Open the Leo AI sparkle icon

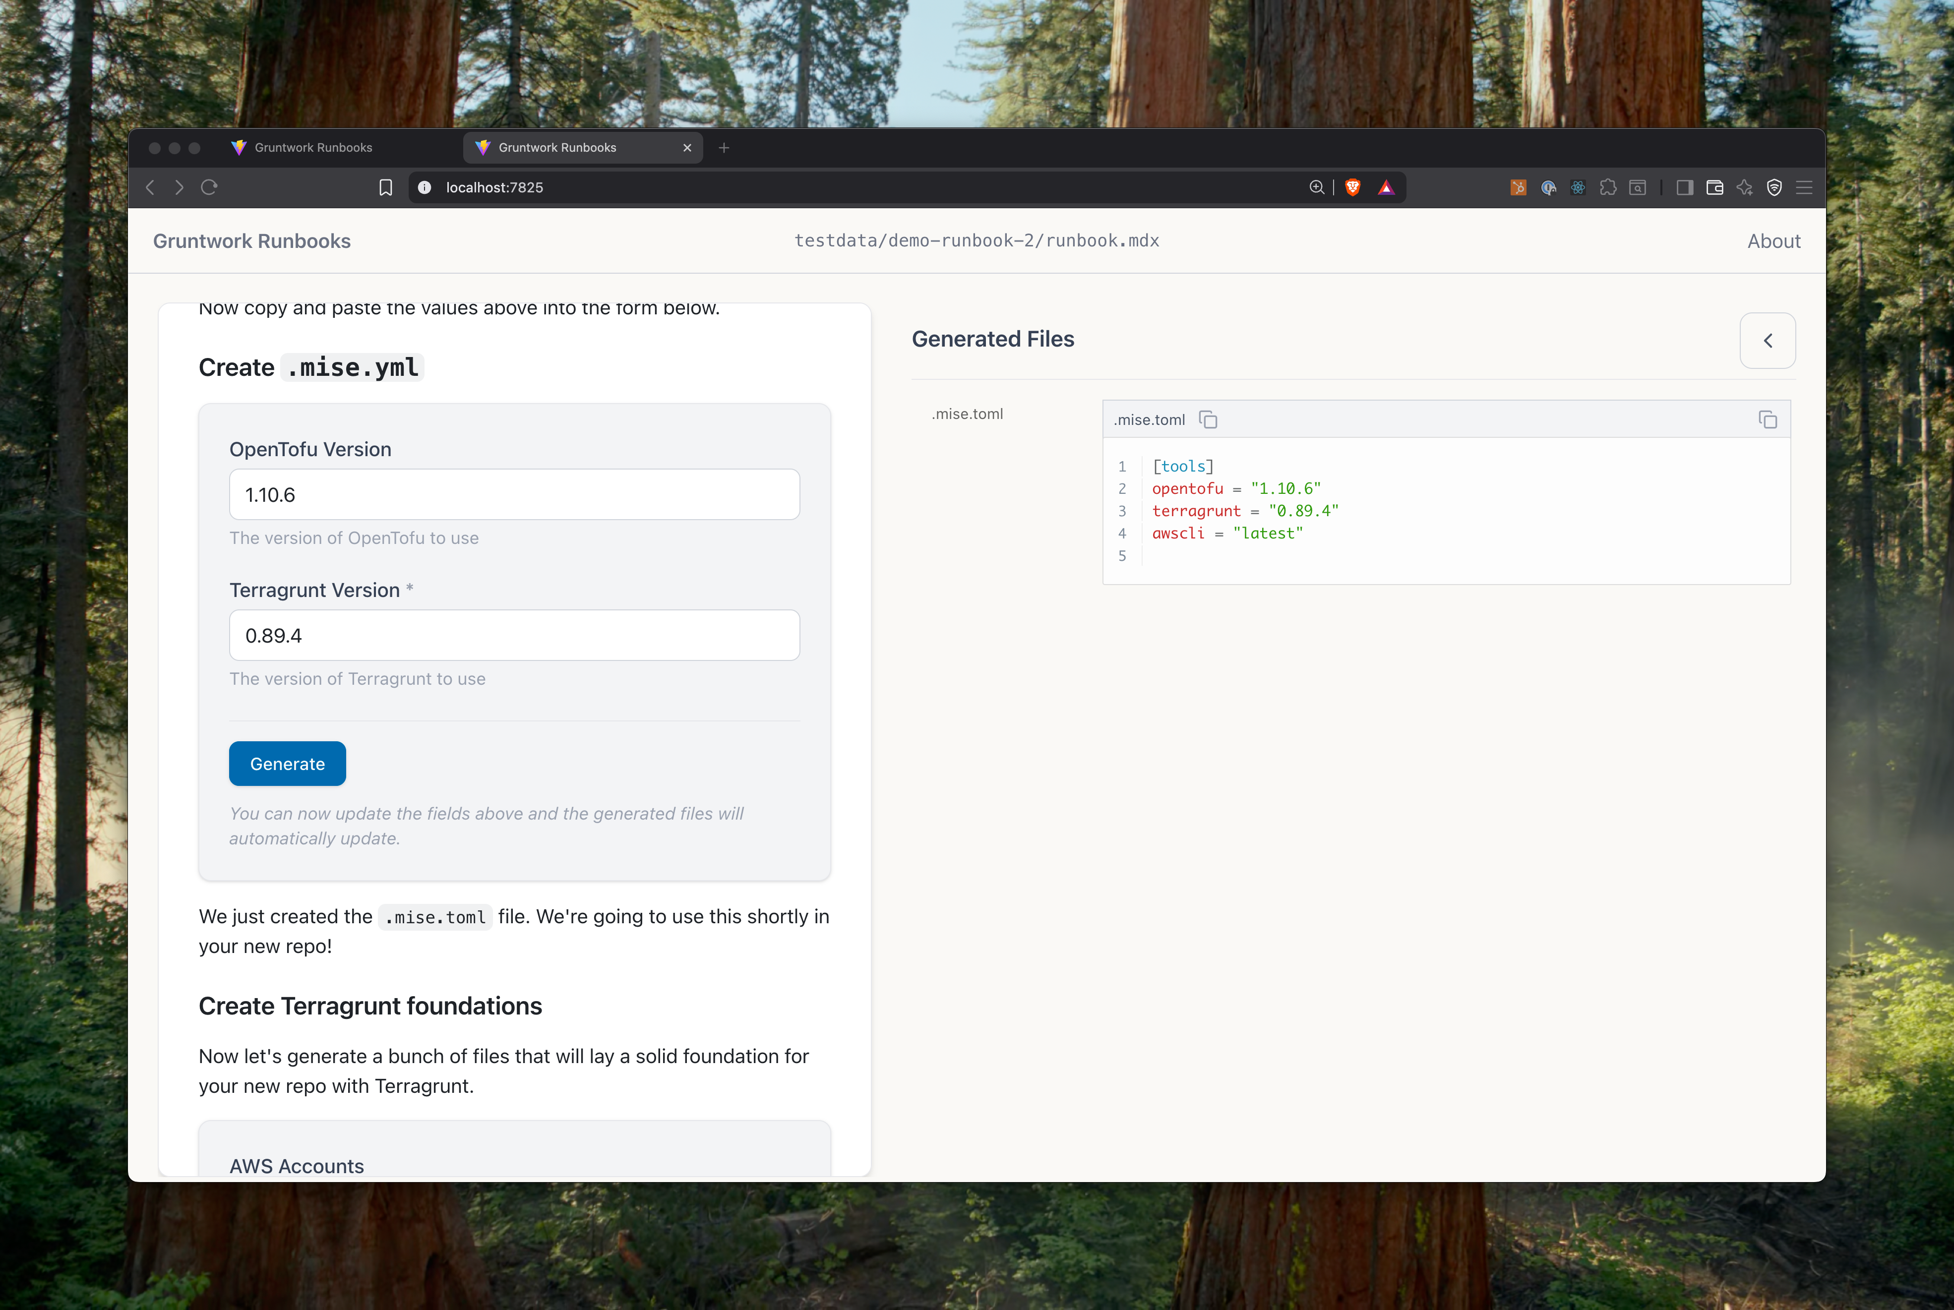(x=1744, y=187)
